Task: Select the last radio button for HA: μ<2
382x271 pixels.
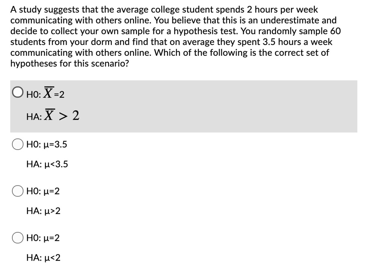Action: coord(17,238)
